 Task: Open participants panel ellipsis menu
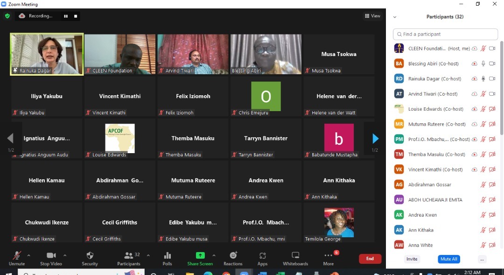point(482,259)
